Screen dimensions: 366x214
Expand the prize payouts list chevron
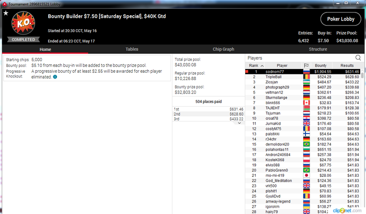(x=239, y=123)
